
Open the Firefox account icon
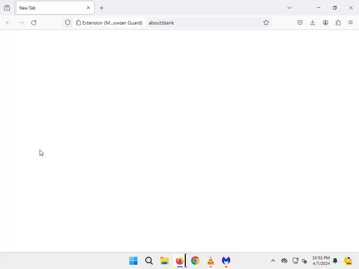[326, 23]
